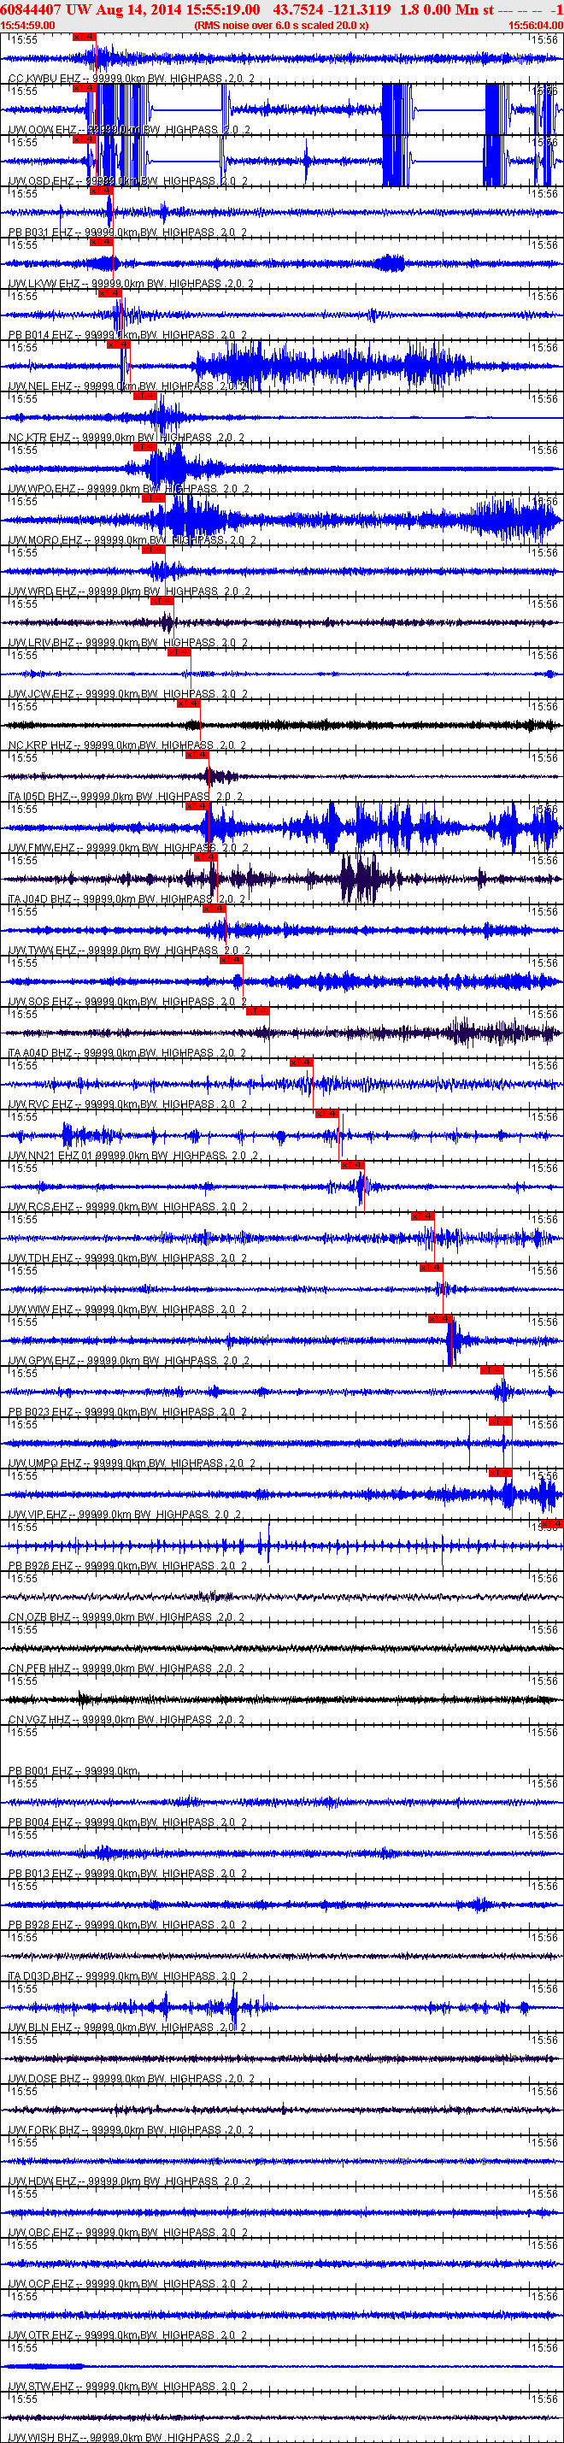Click the UW.LKVW EHZ station label
This screenshot has height=2443, width=564.
[131, 284]
